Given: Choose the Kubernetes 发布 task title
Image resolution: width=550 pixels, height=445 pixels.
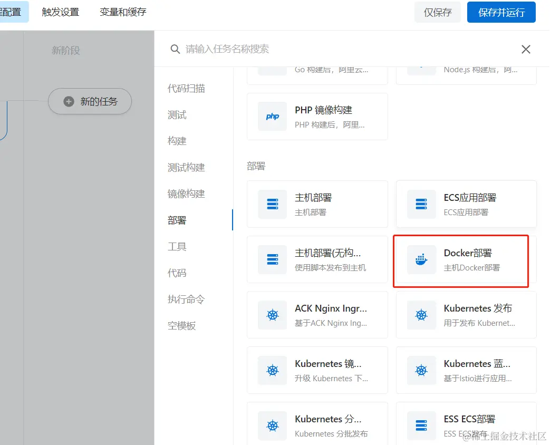Looking at the screenshot, I should point(478,308).
